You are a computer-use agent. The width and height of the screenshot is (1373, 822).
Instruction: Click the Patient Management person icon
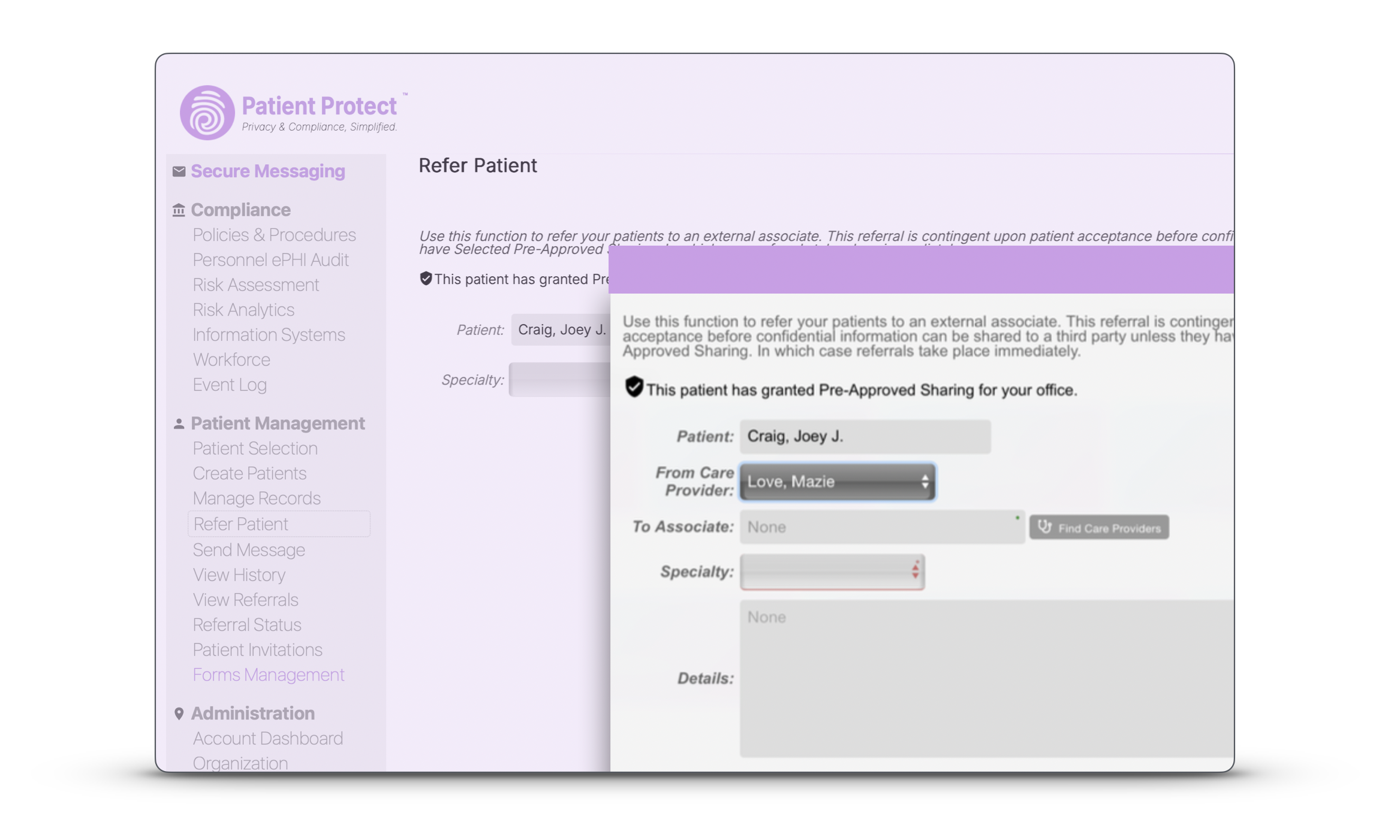click(x=179, y=424)
